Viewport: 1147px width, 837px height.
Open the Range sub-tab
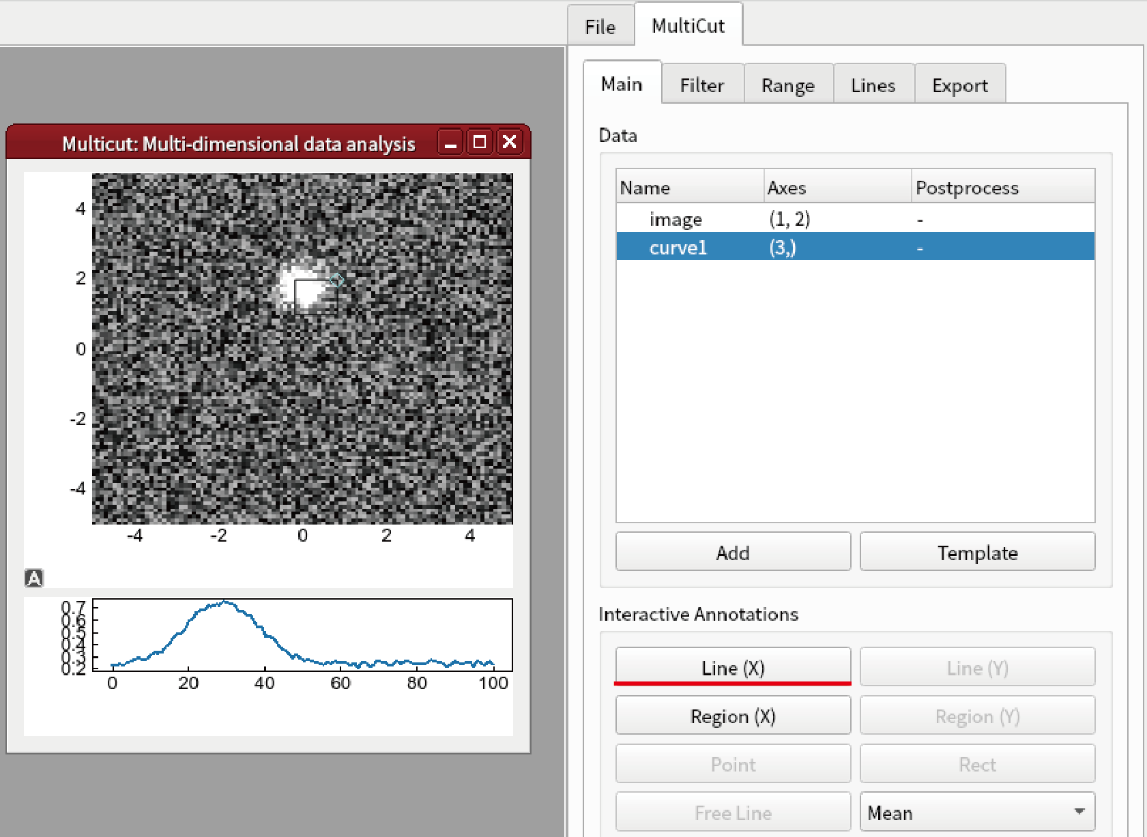coord(788,85)
